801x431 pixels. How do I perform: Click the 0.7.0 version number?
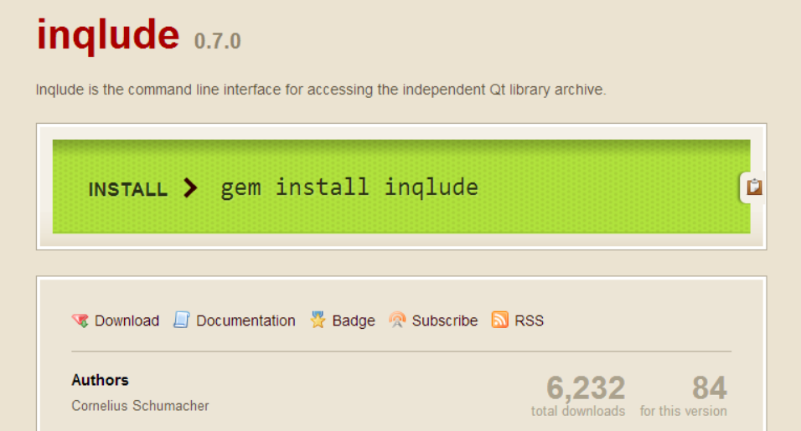coord(217,41)
